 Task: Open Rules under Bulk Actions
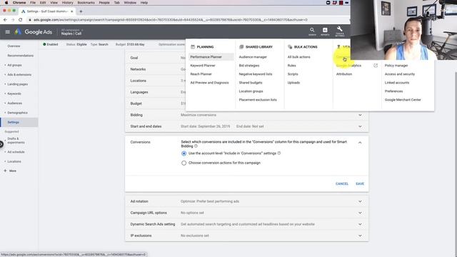pos(292,66)
